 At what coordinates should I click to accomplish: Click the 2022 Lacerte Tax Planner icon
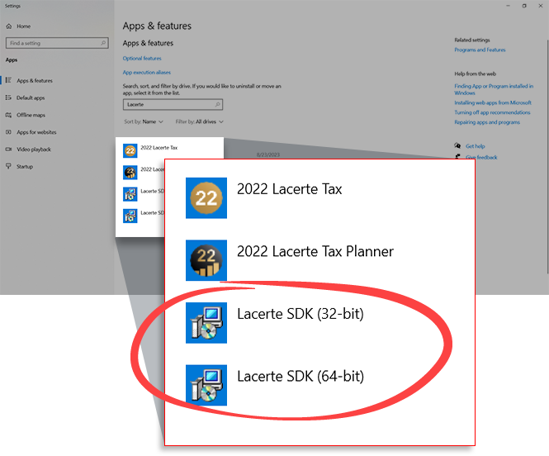click(x=206, y=260)
